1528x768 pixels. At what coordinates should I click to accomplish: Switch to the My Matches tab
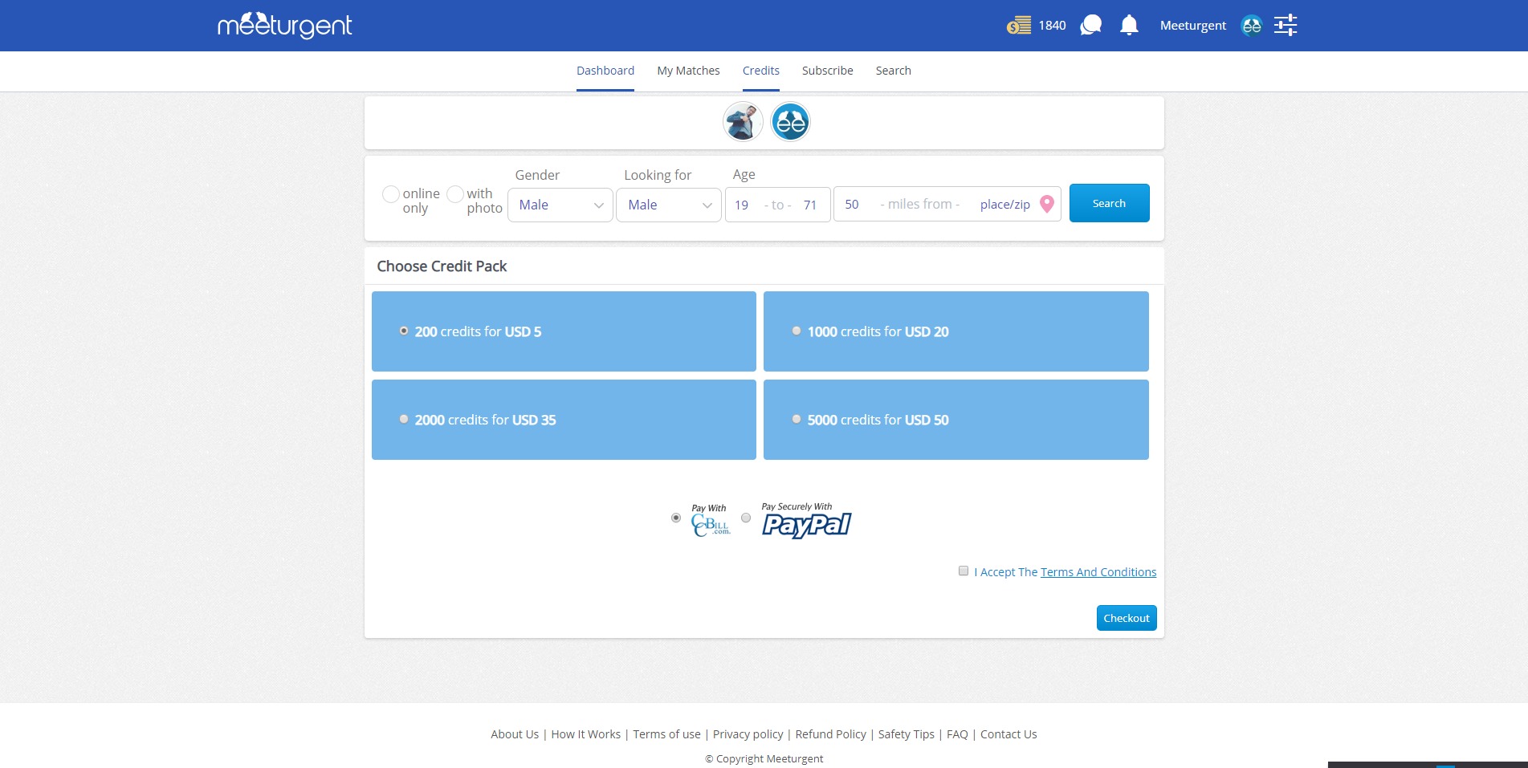click(x=688, y=71)
